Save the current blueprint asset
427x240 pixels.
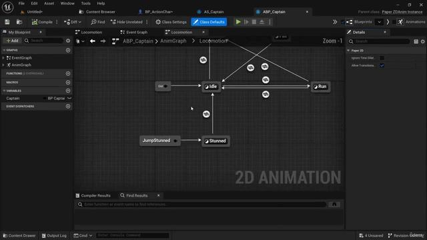click(x=7, y=22)
